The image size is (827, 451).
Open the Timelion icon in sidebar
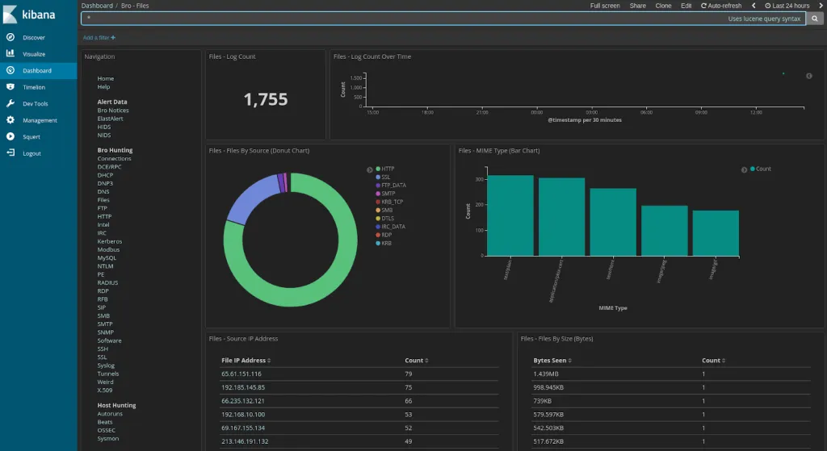tap(10, 87)
